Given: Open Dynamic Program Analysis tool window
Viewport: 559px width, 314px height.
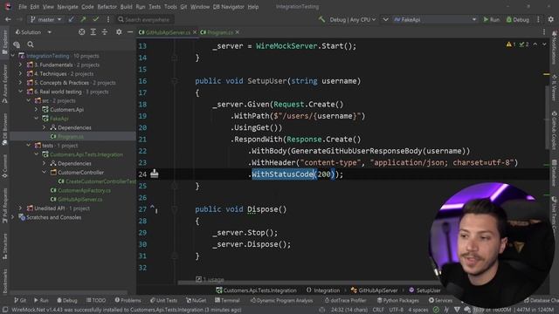Looking at the screenshot, I should [281, 300].
